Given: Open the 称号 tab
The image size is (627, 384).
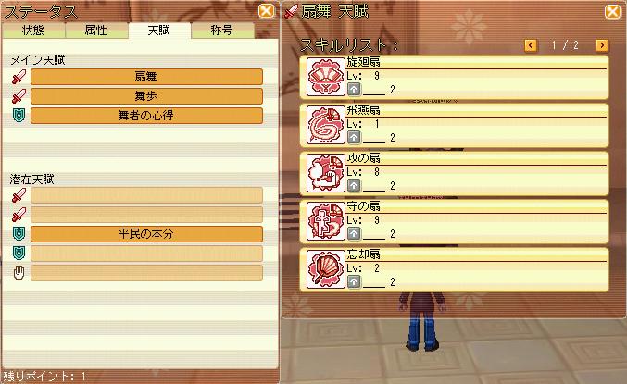Looking at the screenshot, I should (x=222, y=31).
